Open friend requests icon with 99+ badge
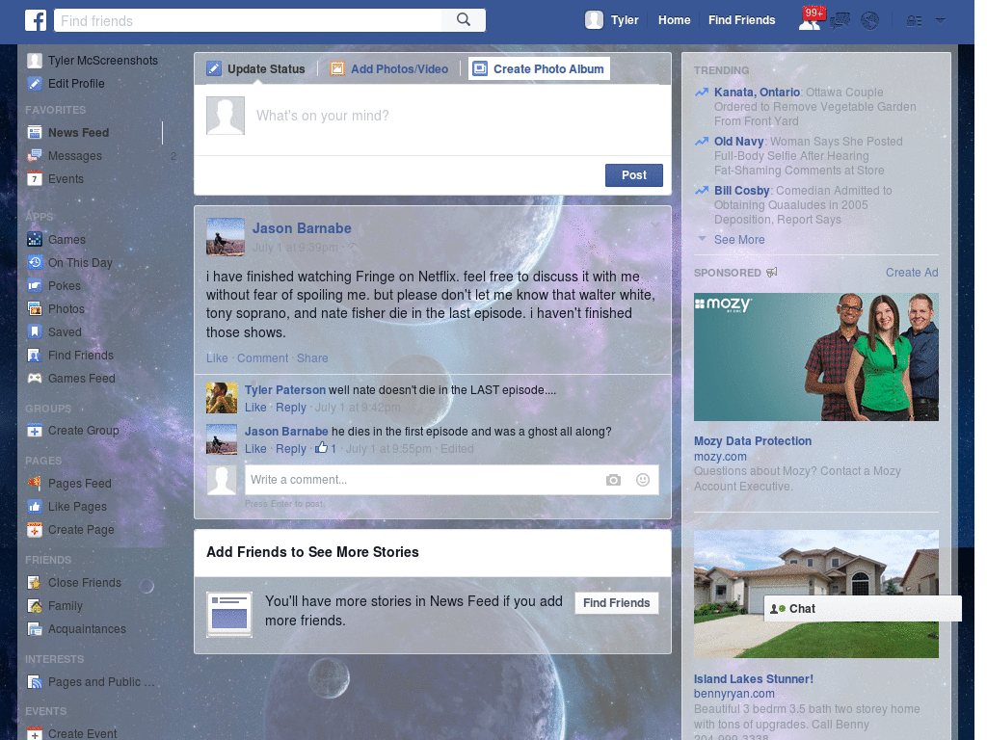Screen dimensions: 987x740 810,20
